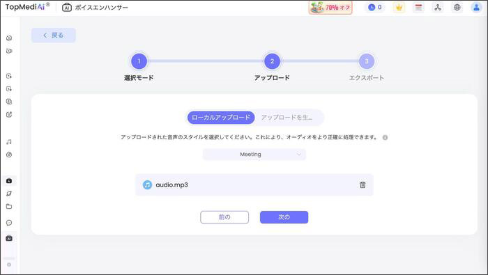Screen dimensions: 488x275
Task: Open the 70% オフ promotion banner
Action: pyautogui.click(x=330, y=8)
